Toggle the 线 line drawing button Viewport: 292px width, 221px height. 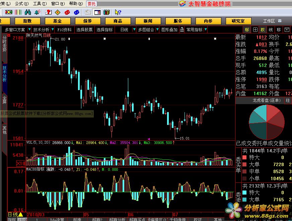pyautogui.click(x=271, y=29)
